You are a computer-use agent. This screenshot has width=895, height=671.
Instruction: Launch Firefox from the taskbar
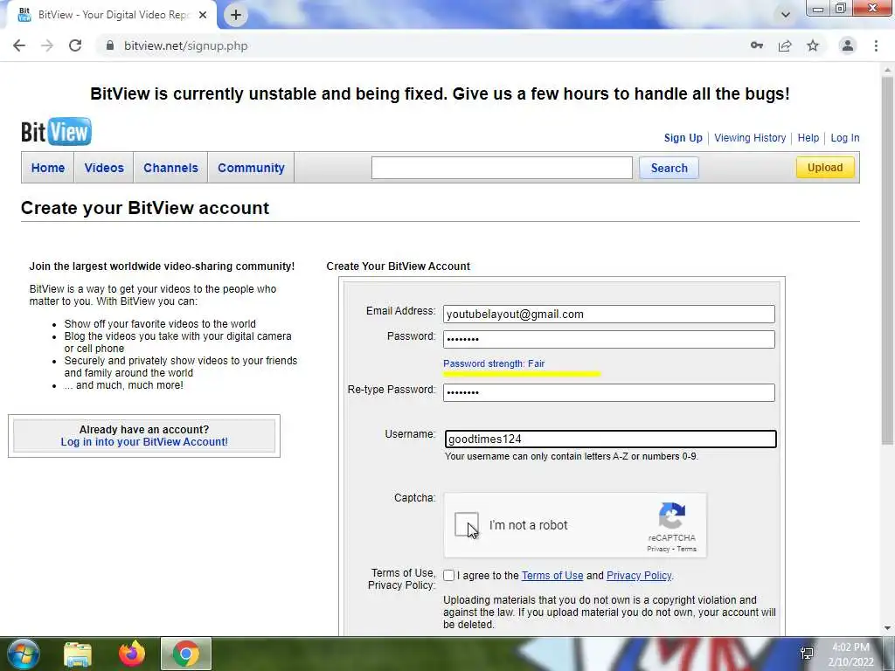pyautogui.click(x=132, y=654)
